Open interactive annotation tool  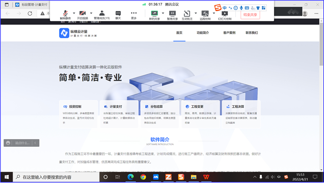(187, 15)
